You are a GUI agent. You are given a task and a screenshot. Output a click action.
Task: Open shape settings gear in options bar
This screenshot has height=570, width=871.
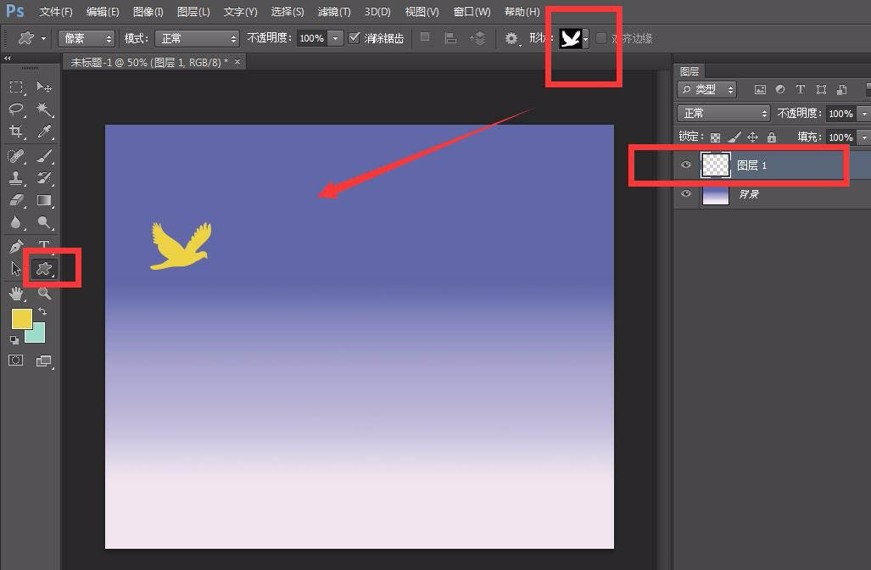[x=511, y=38]
